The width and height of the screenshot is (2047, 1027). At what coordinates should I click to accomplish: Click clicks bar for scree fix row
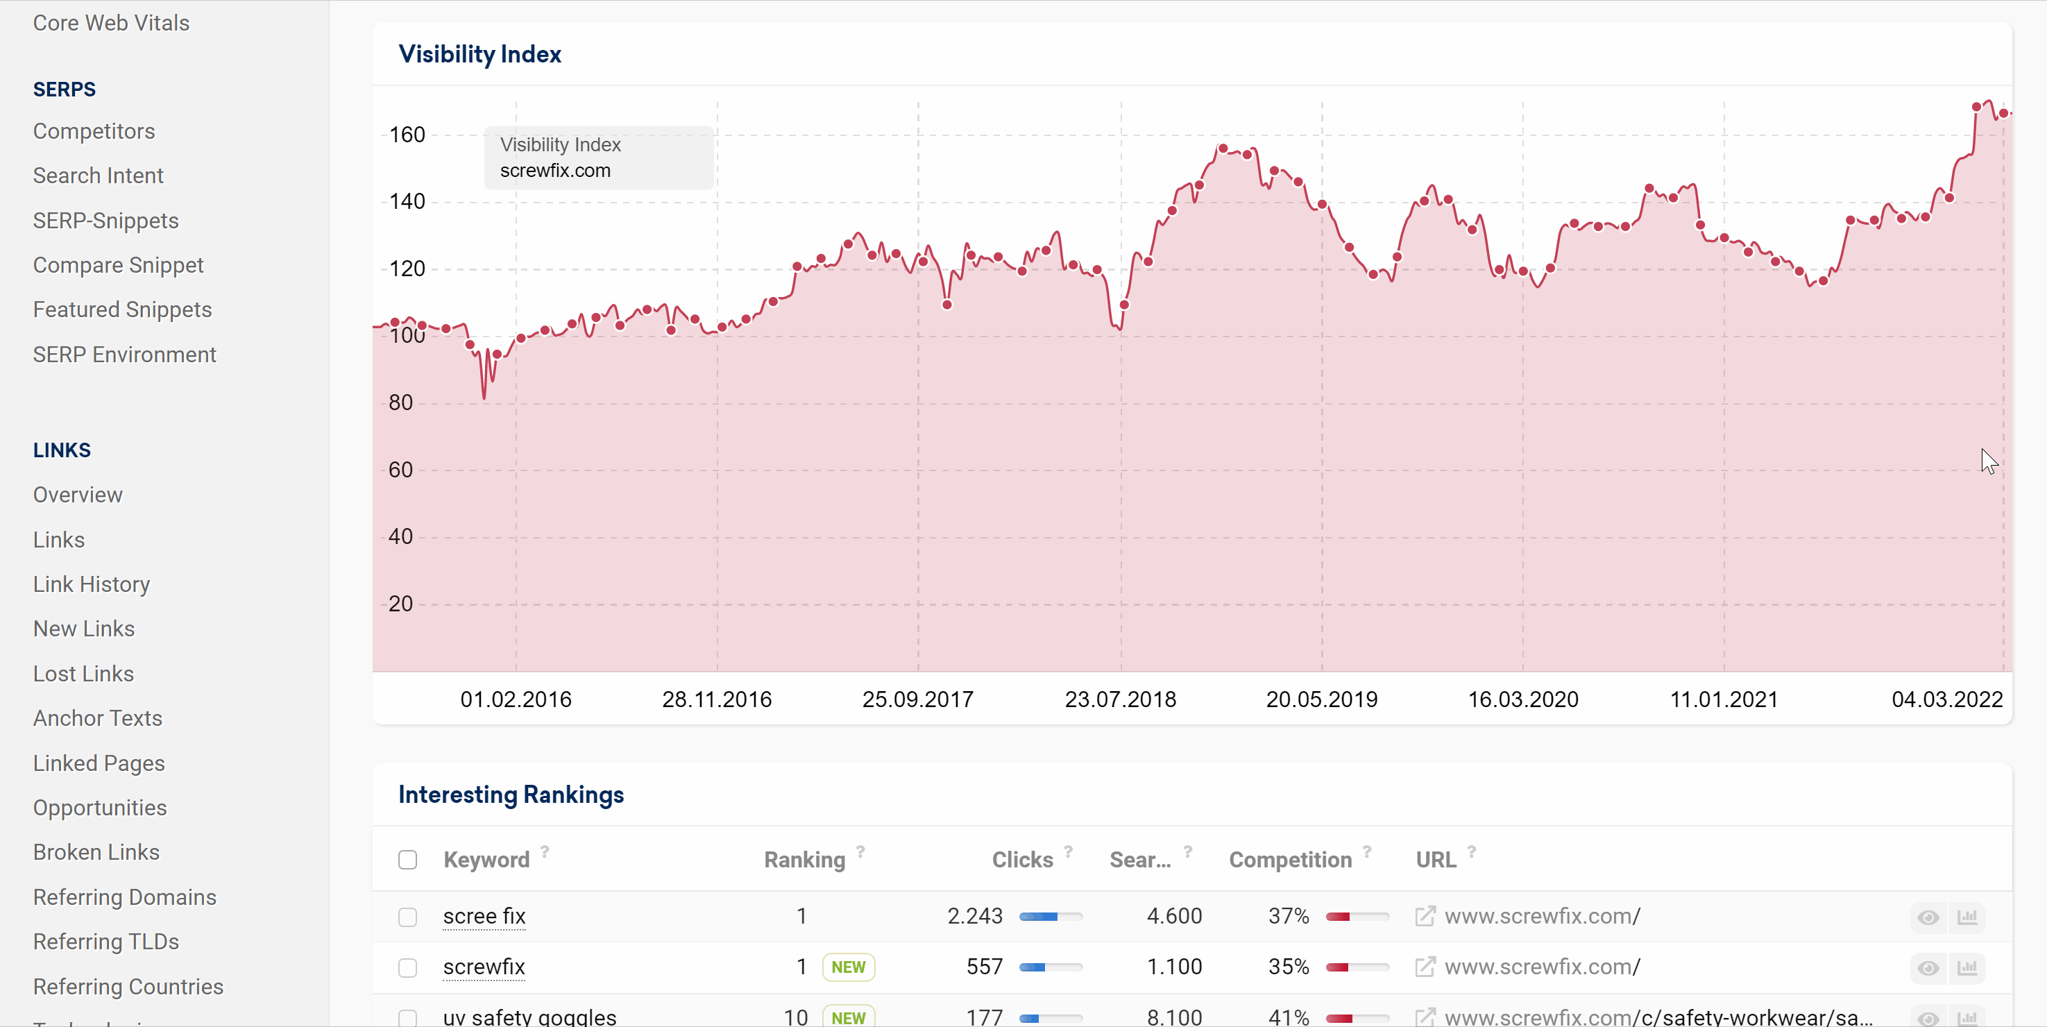[x=1051, y=917]
